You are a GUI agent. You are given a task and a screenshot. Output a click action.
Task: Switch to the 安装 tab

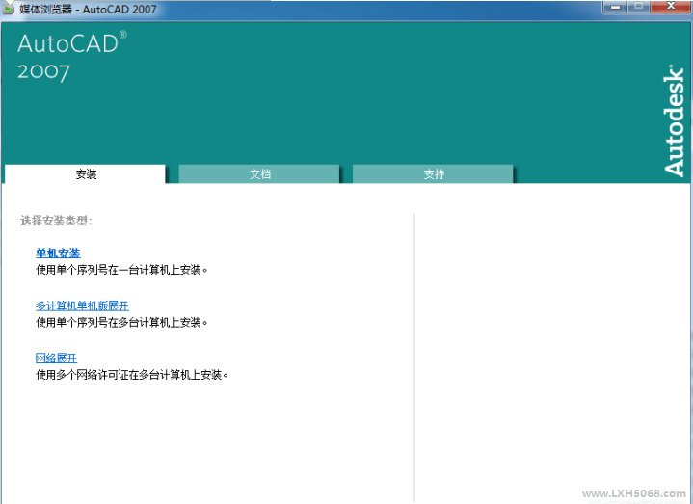pyautogui.click(x=85, y=174)
